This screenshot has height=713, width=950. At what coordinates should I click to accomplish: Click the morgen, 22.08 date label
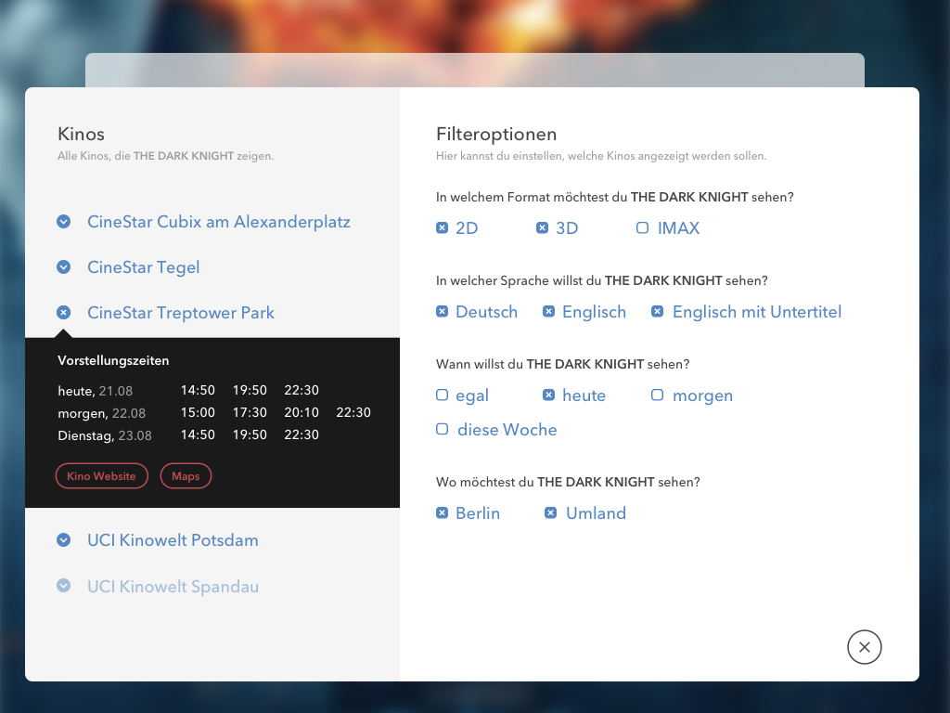[102, 413]
